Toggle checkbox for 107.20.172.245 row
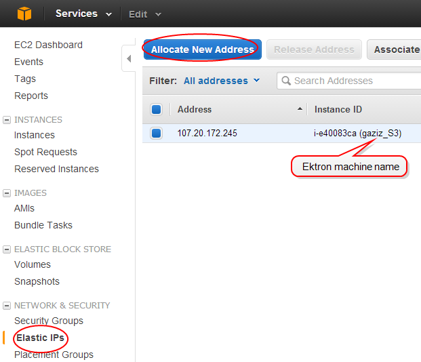The width and height of the screenshot is (421, 362). (156, 133)
